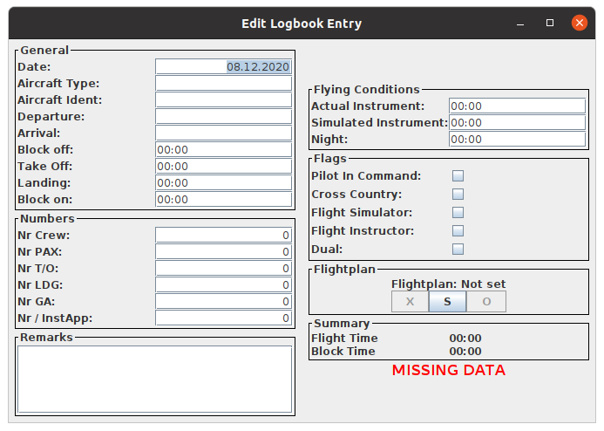Click the Date field
Image resolution: width=604 pixels, height=431 pixels.
(x=223, y=66)
